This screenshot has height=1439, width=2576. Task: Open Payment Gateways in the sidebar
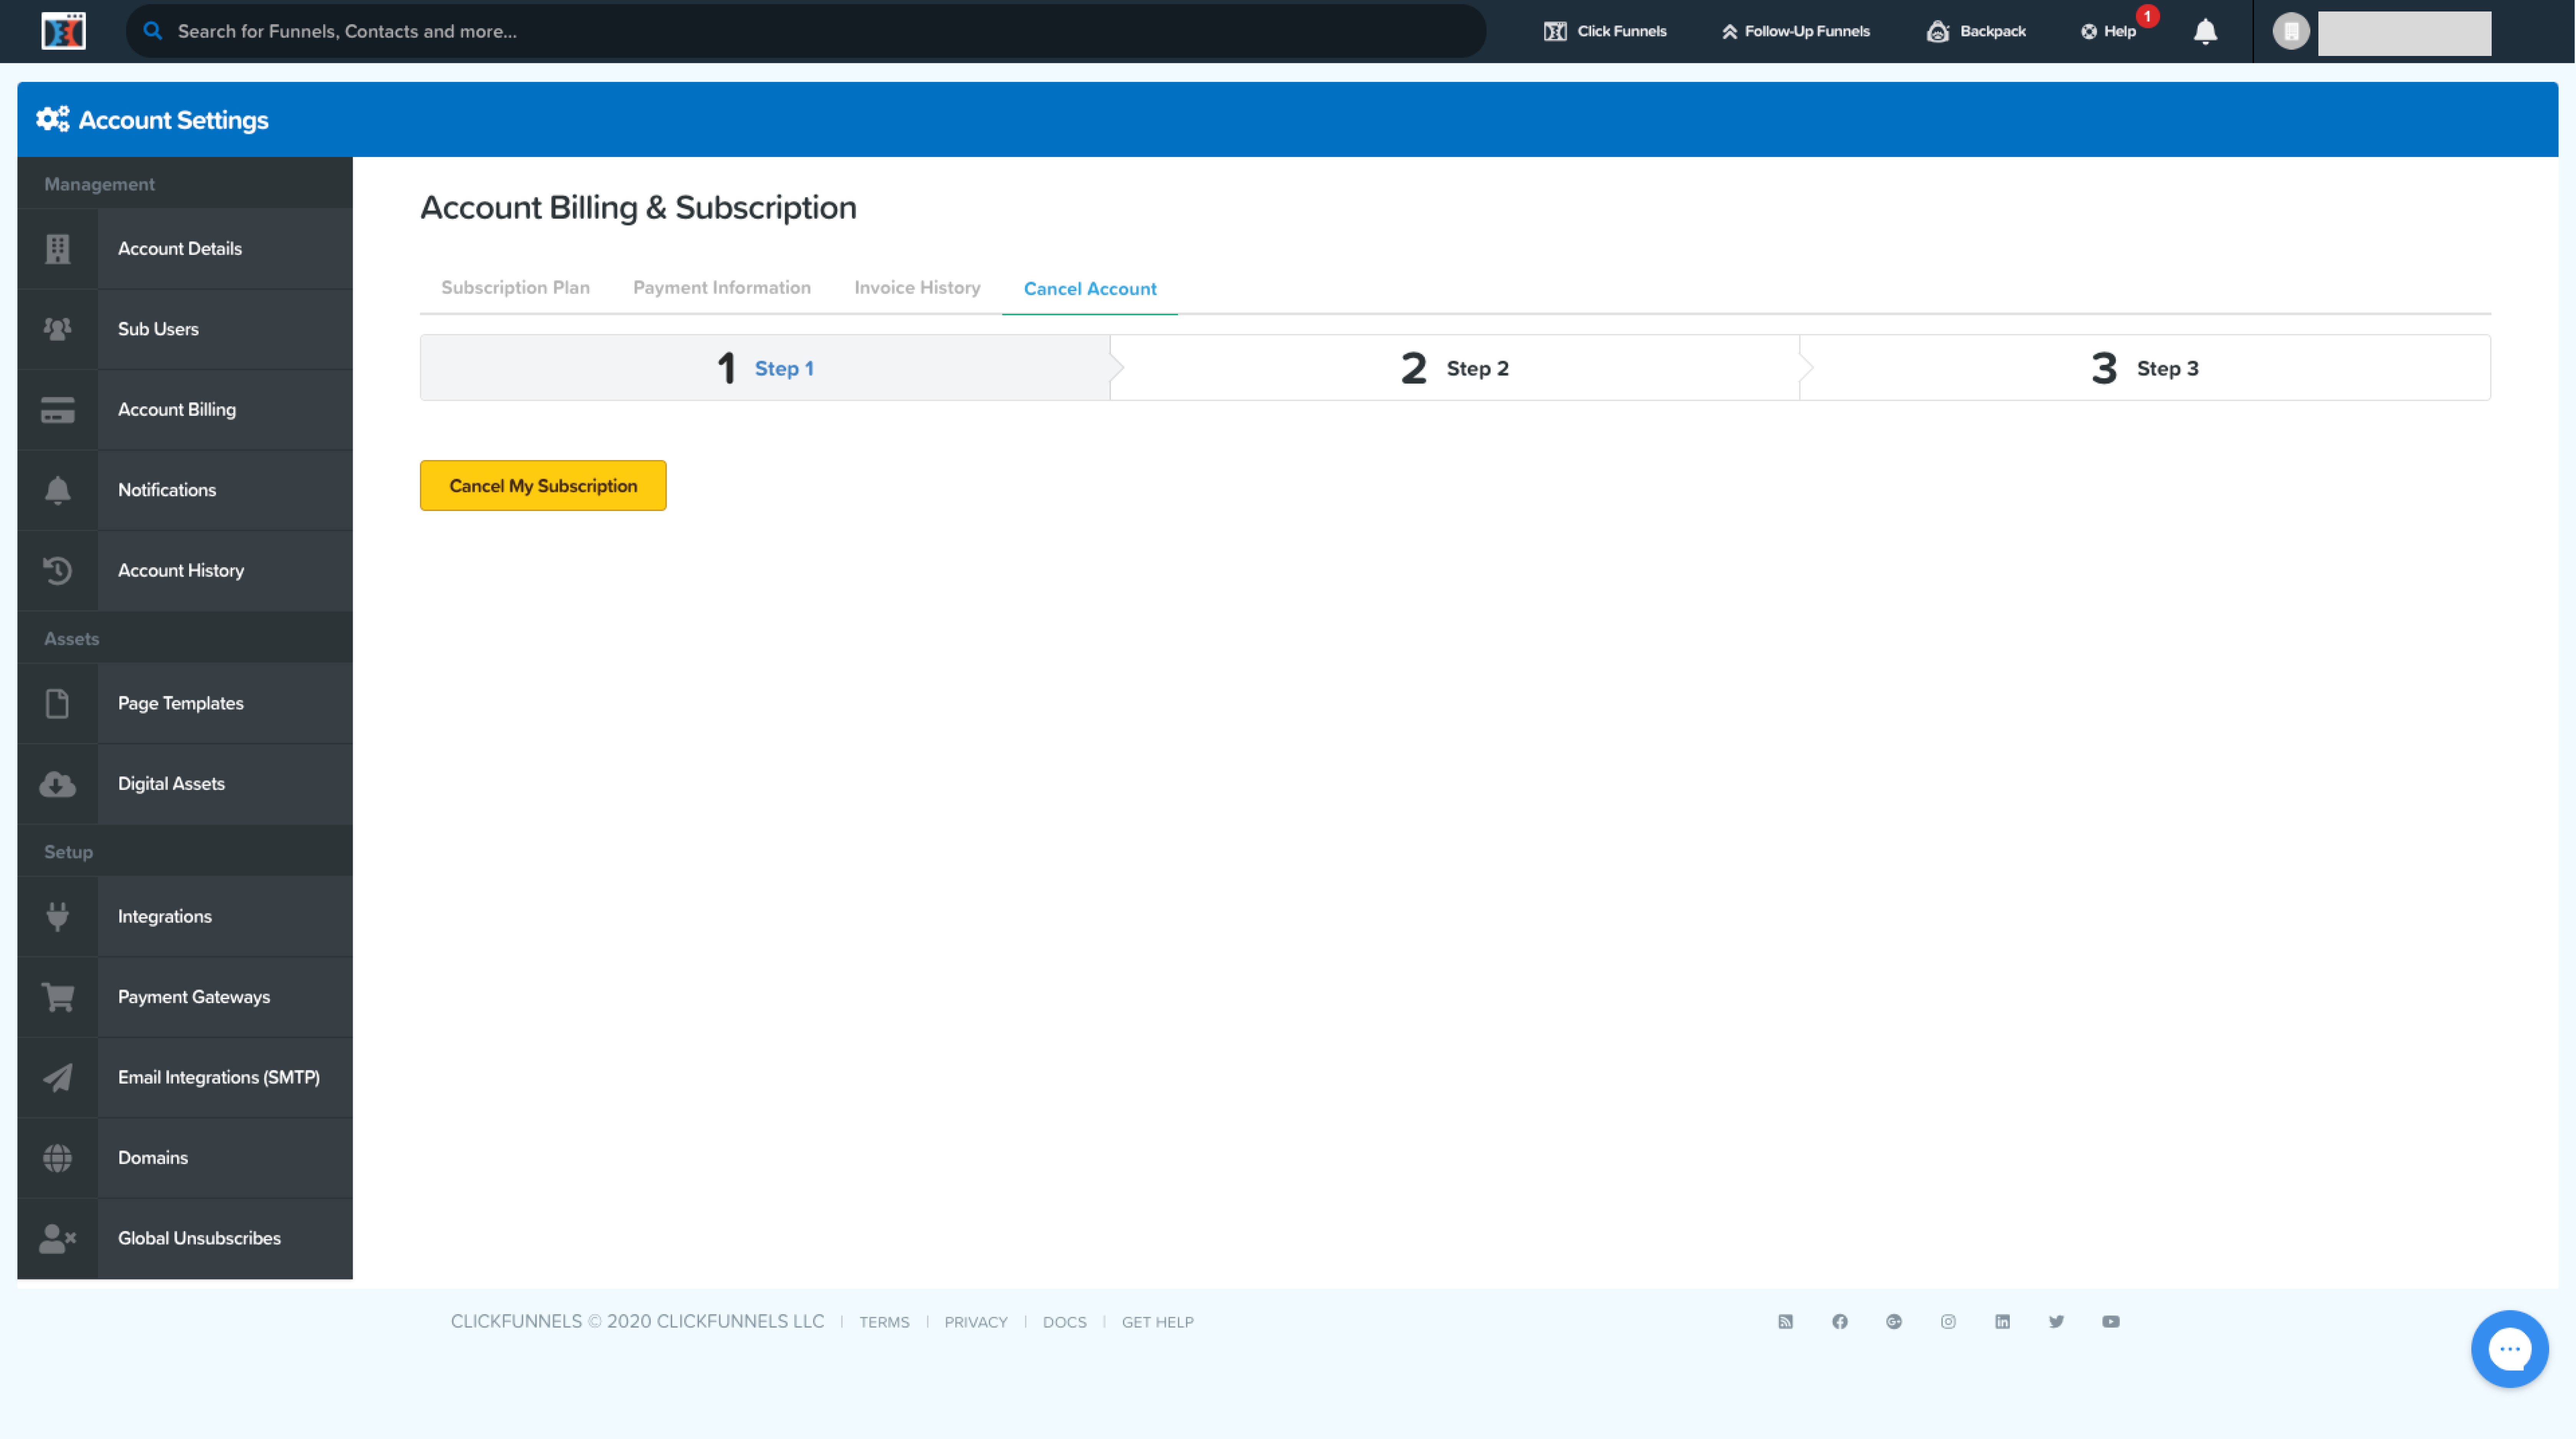point(193,996)
